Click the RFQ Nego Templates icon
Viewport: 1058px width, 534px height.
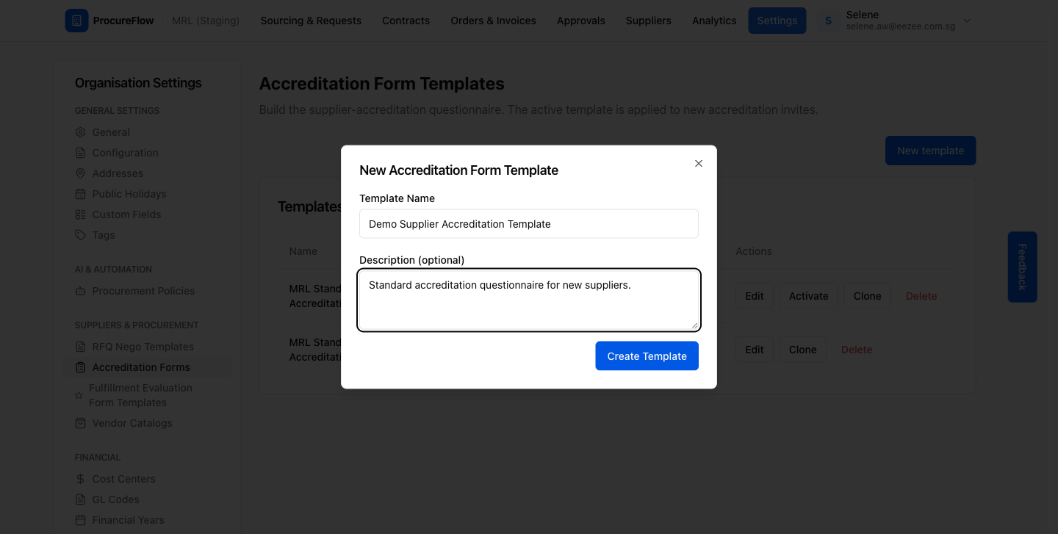point(80,347)
